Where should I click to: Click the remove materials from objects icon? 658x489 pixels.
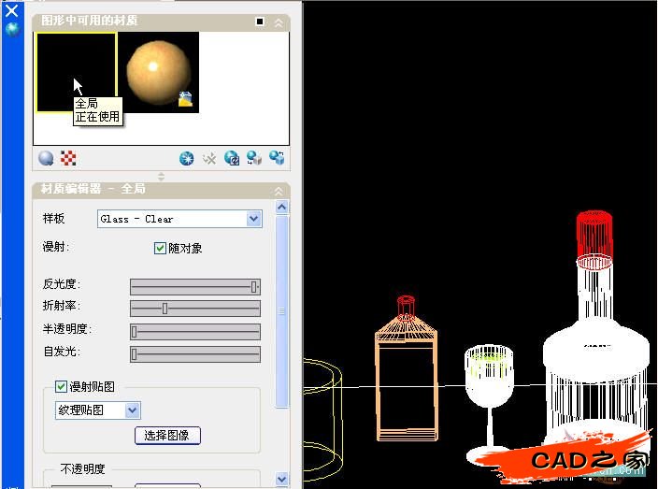pos(276,159)
